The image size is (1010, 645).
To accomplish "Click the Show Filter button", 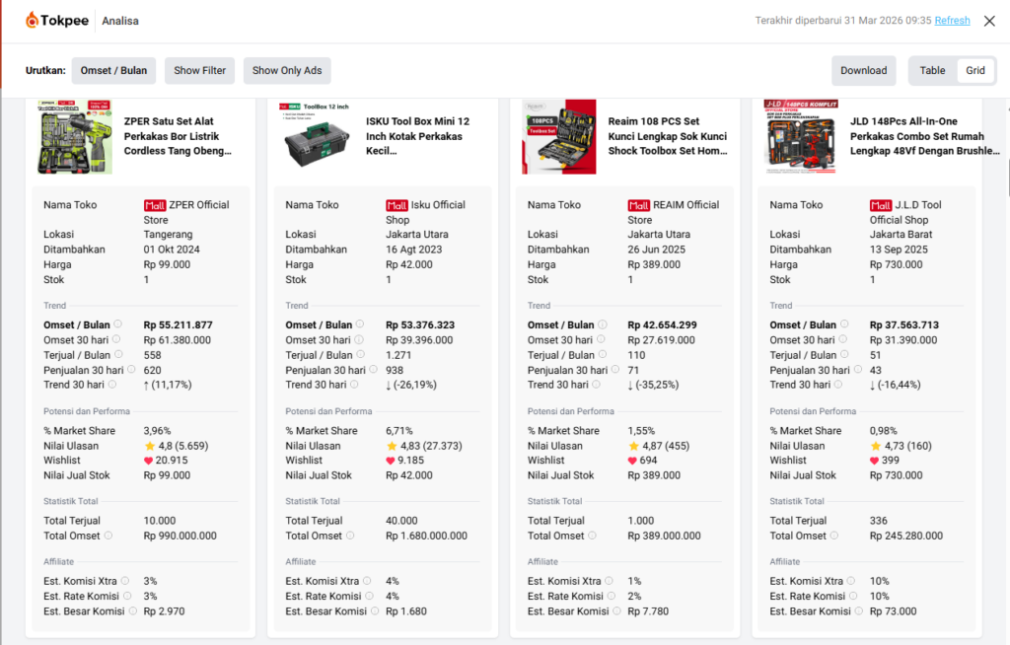I will pos(199,70).
